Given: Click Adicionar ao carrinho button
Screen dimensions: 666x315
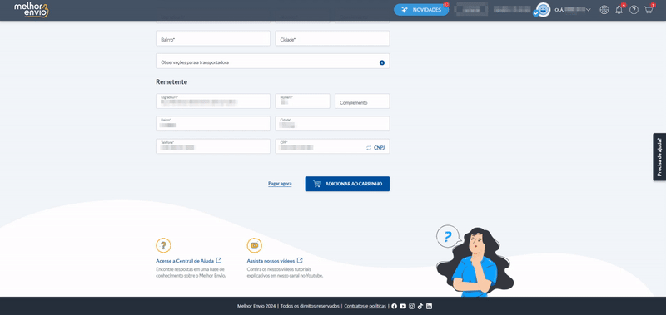Looking at the screenshot, I should [x=347, y=184].
